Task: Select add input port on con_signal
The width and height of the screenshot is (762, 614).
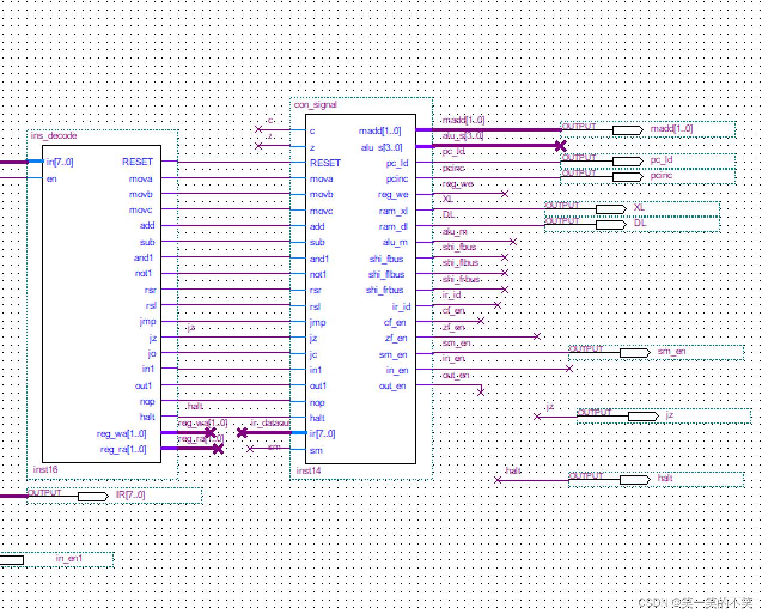Action: pos(317,227)
